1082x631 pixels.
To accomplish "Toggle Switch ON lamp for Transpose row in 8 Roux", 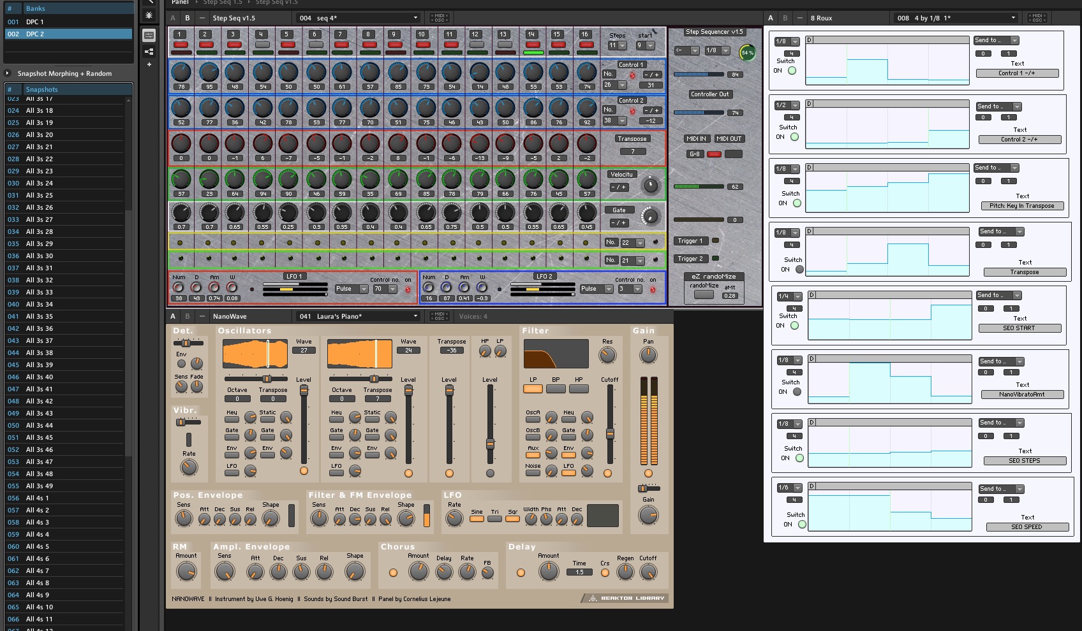I will click(799, 270).
